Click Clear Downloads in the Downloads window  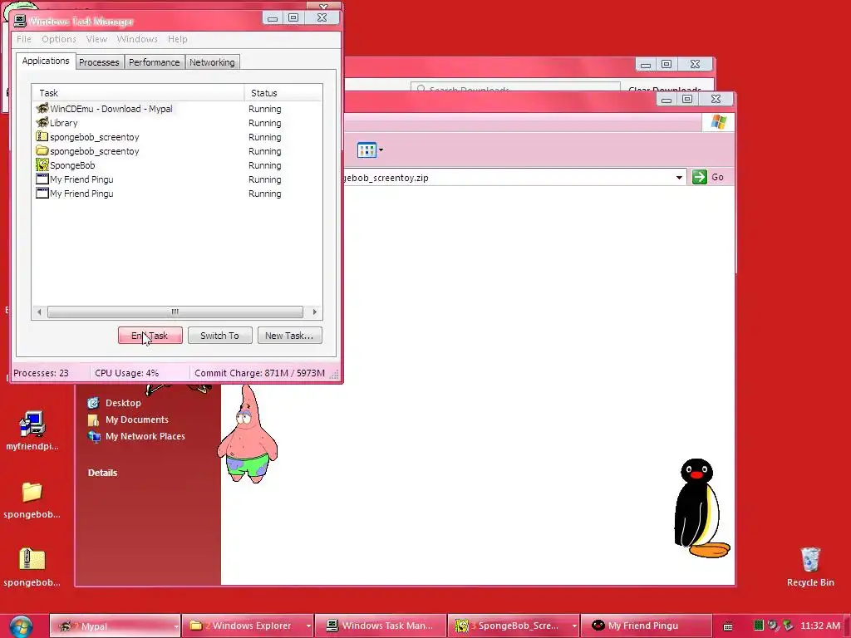[664, 90]
